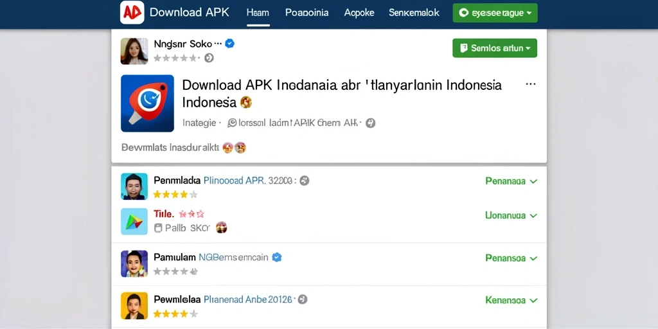Expand the Kenansoa dropdown

(511, 301)
